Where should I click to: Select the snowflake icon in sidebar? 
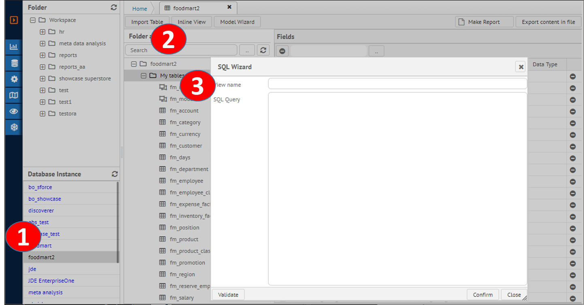[14, 128]
